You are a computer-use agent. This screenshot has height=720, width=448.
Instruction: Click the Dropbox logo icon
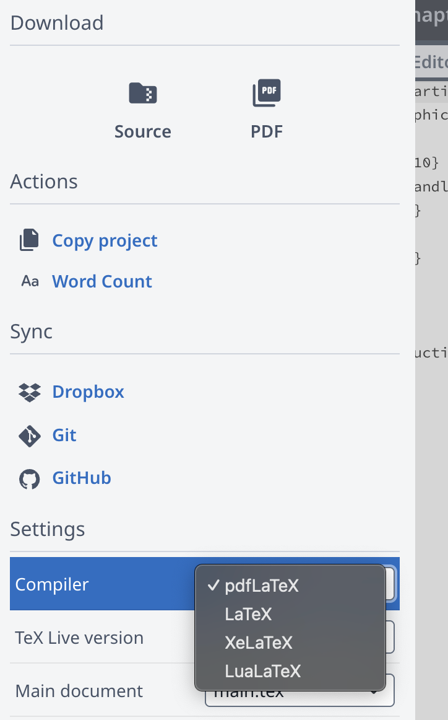29,392
